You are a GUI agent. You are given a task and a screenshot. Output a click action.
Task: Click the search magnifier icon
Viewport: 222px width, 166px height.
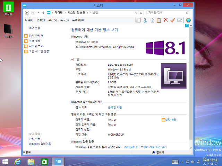tap(187, 13)
